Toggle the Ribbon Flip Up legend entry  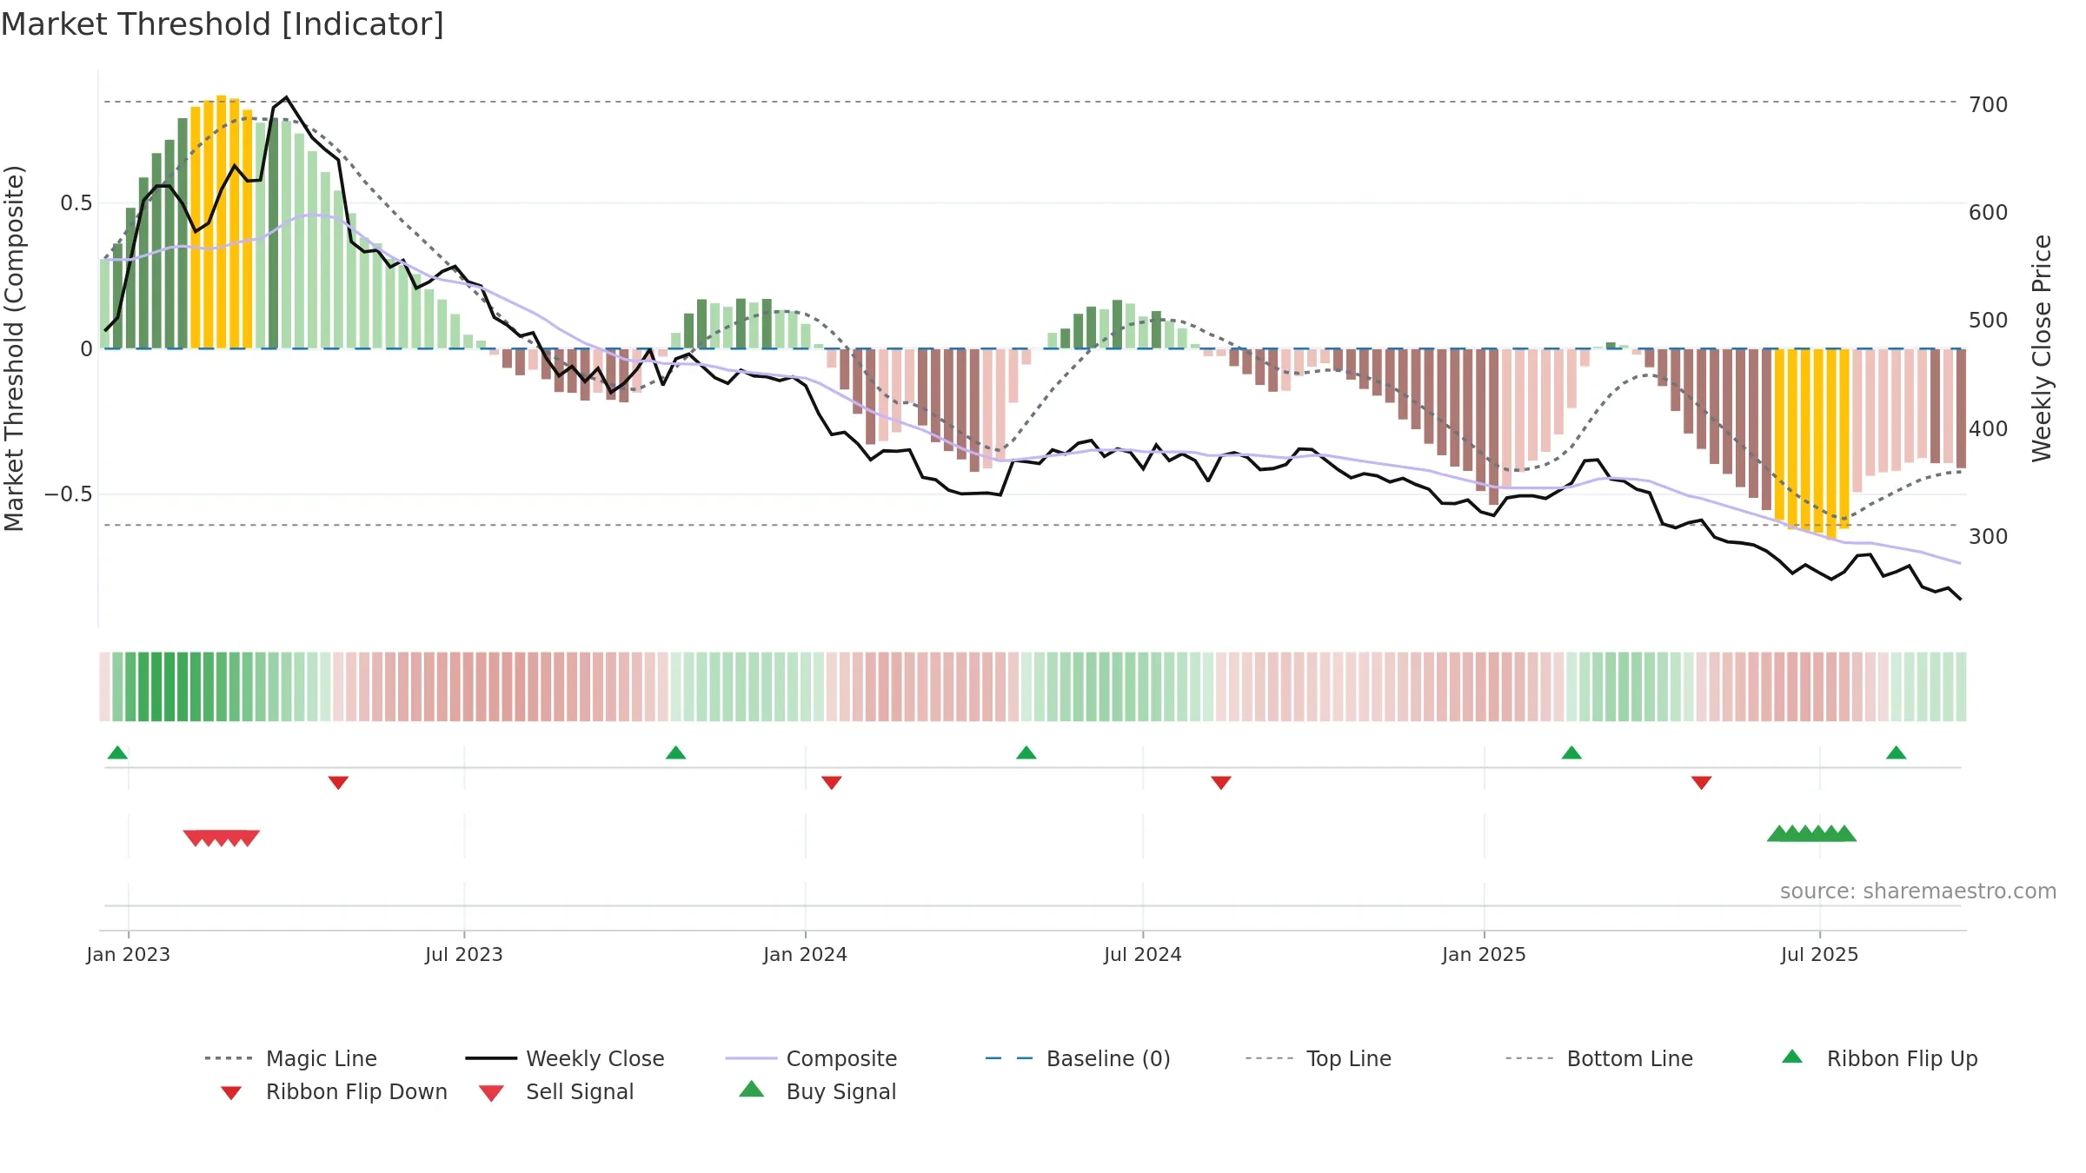coord(1879,1058)
